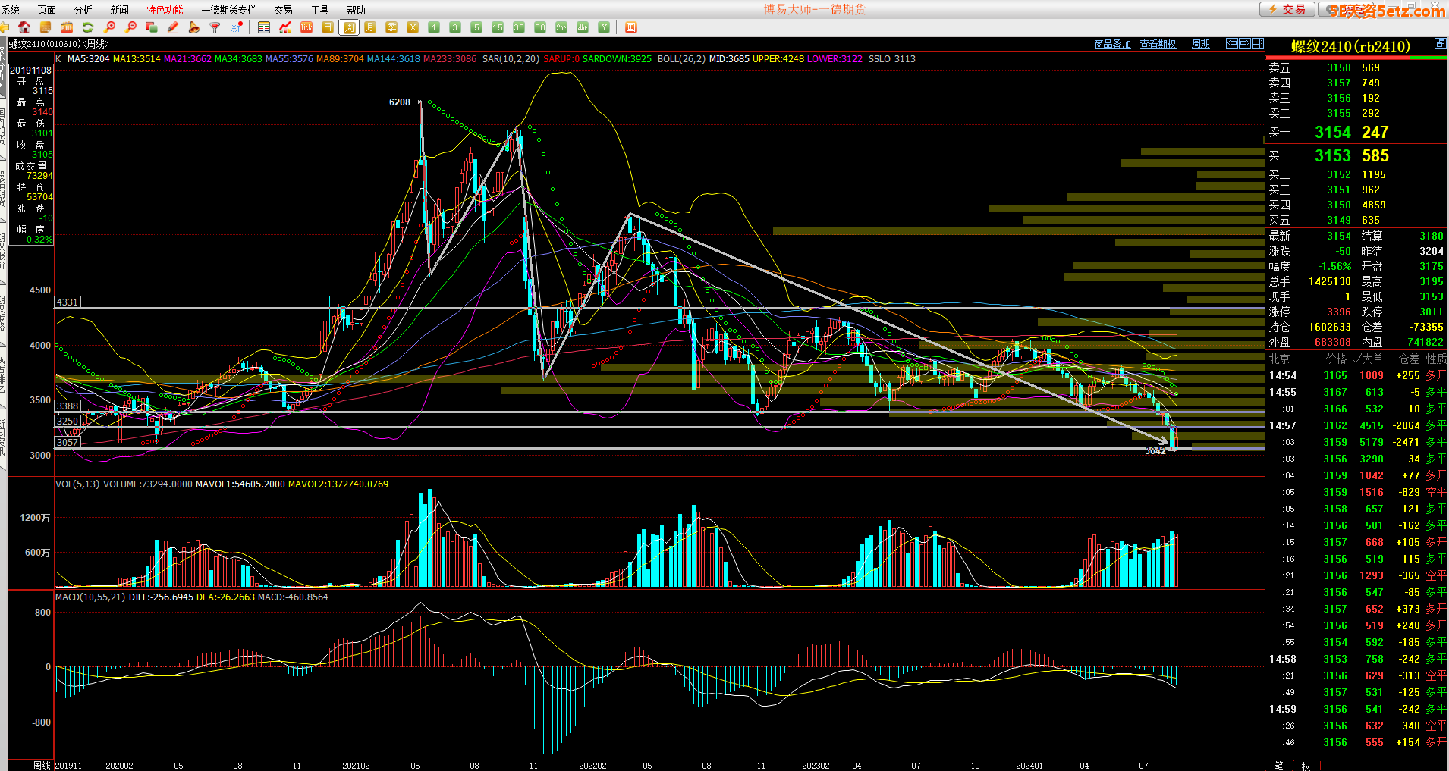Click the orange Tick chart icon
The width and height of the screenshot is (1449, 771).
click(306, 27)
